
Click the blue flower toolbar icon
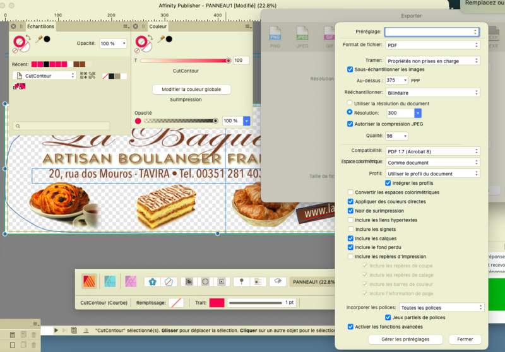click(152, 282)
